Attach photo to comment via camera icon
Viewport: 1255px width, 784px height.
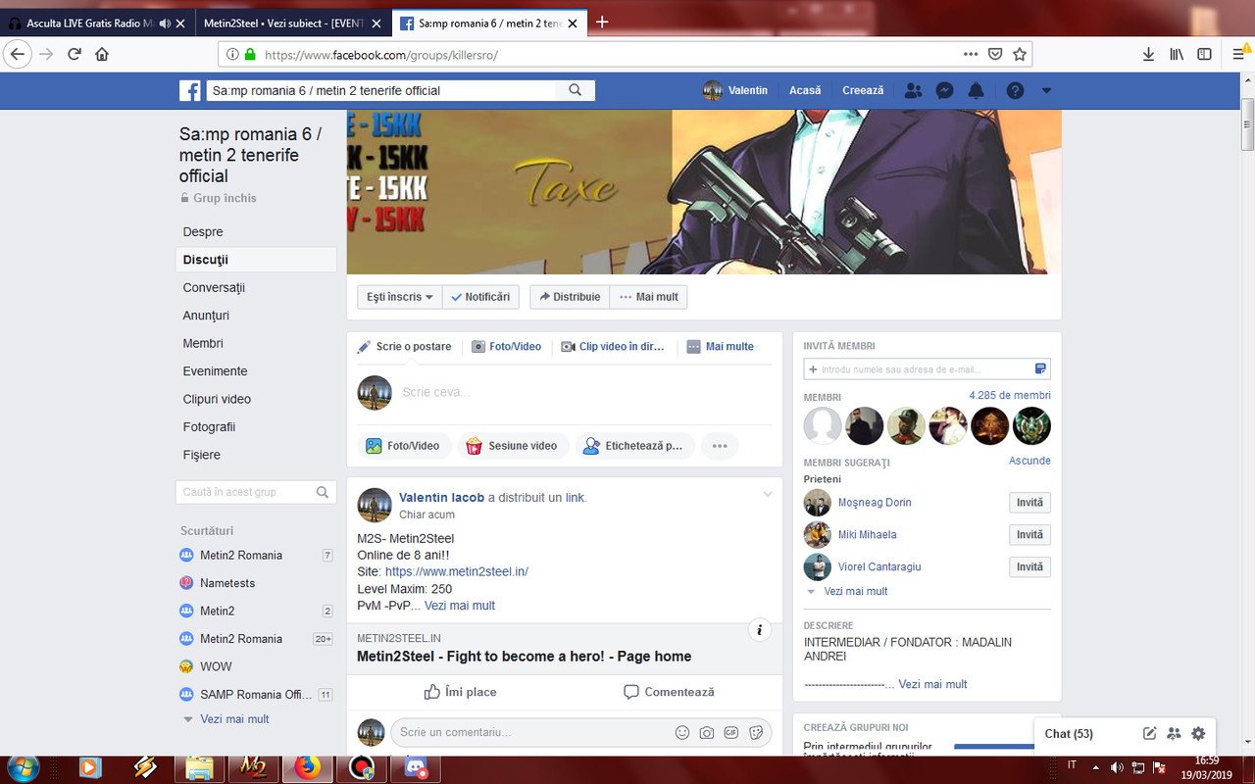click(x=707, y=732)
